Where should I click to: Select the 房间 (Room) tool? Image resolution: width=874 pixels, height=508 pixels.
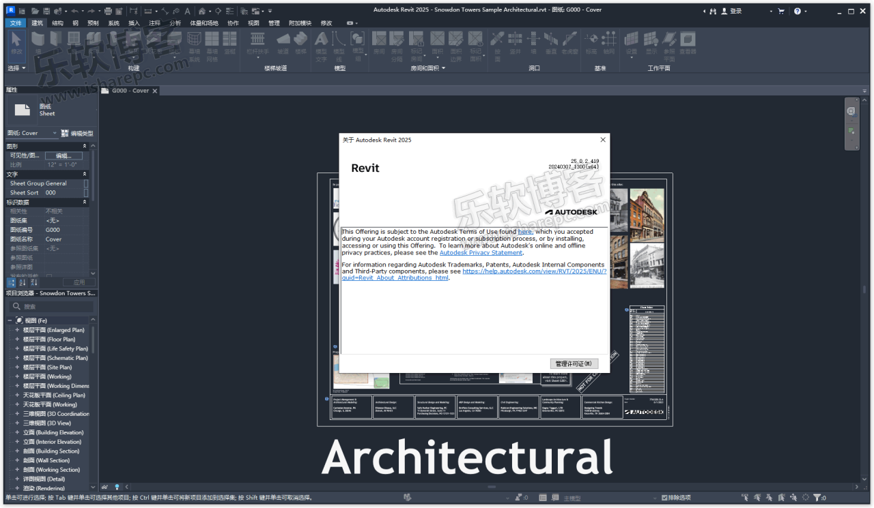[x=379, y=41]
